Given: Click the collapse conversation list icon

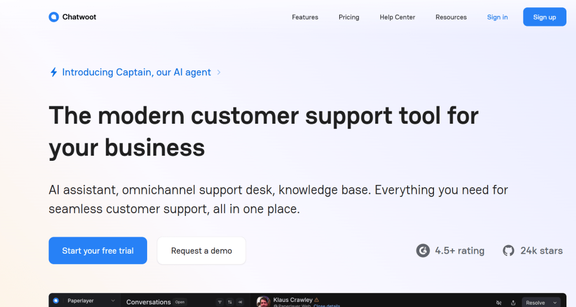Looking at the screenshot, I should 240,302.
